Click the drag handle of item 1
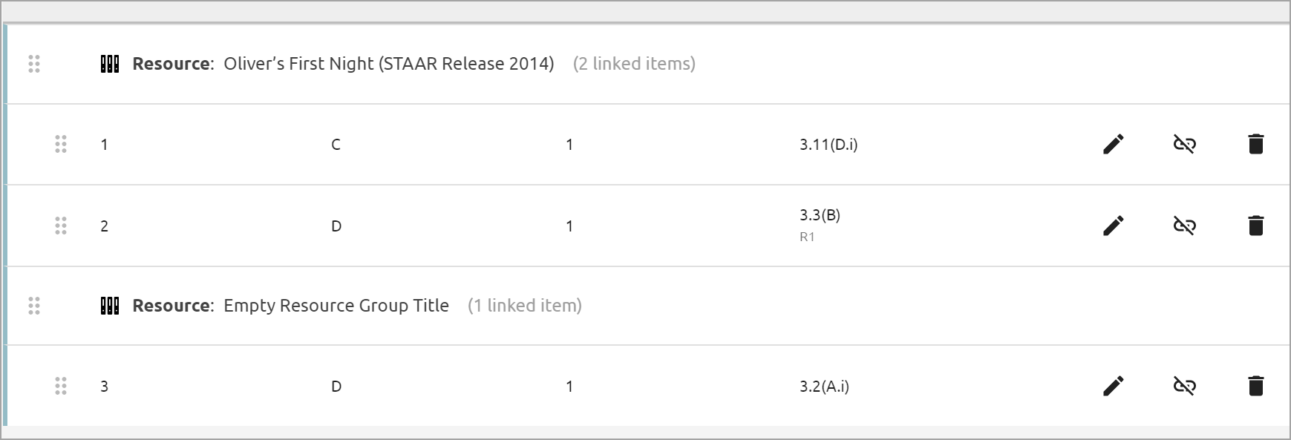1291x440 pixels. [x=61, y=144]
